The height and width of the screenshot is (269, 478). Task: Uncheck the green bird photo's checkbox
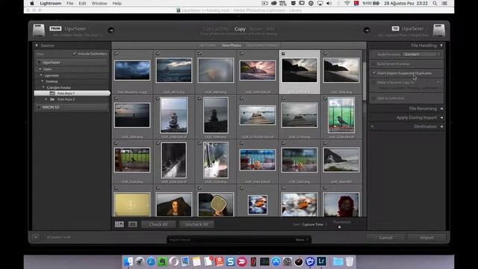coord(326,99)
